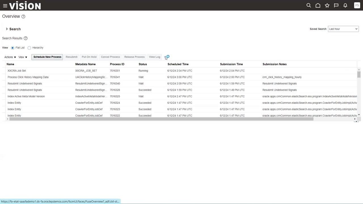This screenshot has height=204, width=363.
Task: Click the Put On Hold button
Action: click(x=89, y=57)
